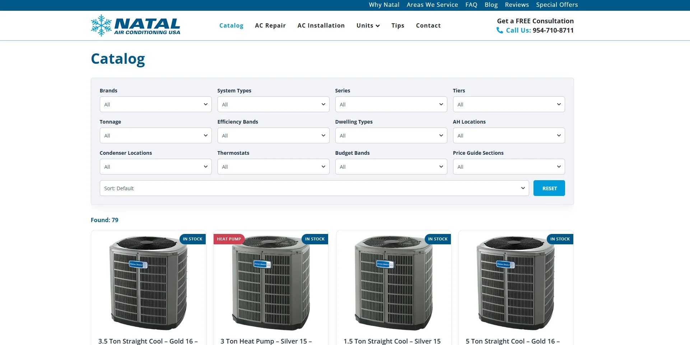Screen dimensions: 690x345
Task: Open the 5 Ton Straight Cool Gold 16 image
Action: (x=516, y=283)
